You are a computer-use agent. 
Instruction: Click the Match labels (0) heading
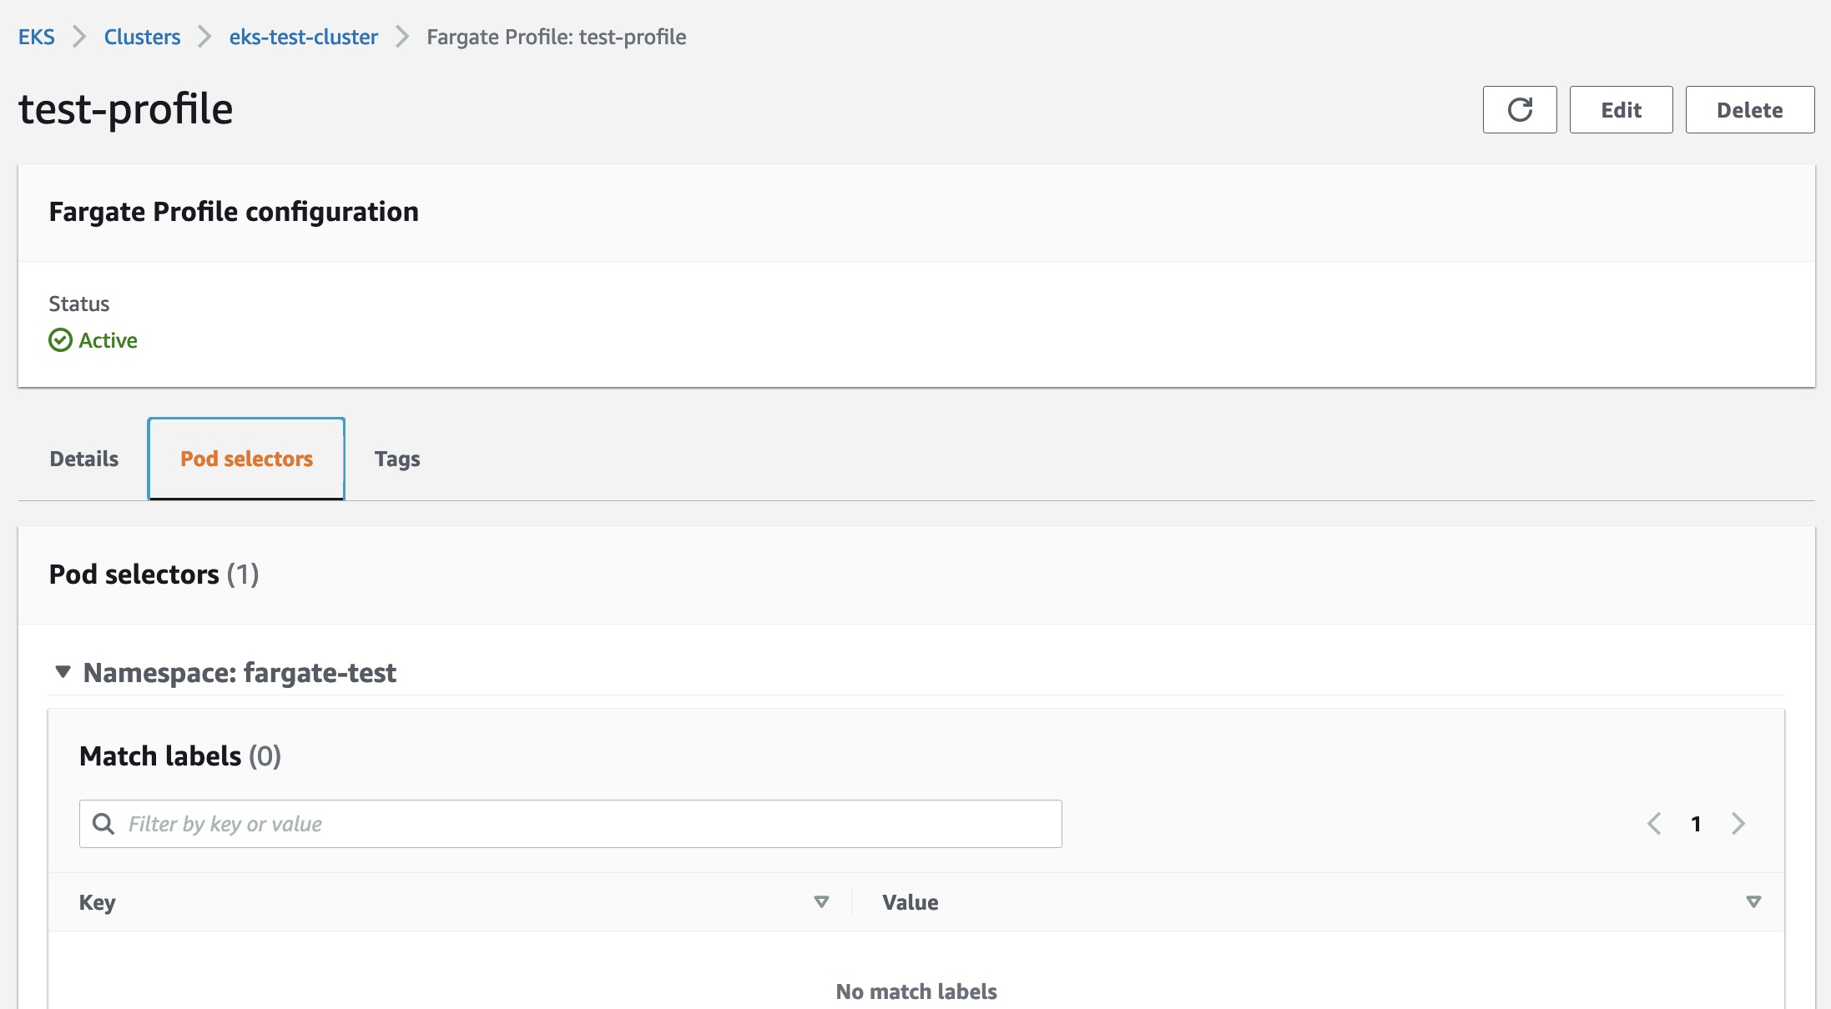[180, 756]
